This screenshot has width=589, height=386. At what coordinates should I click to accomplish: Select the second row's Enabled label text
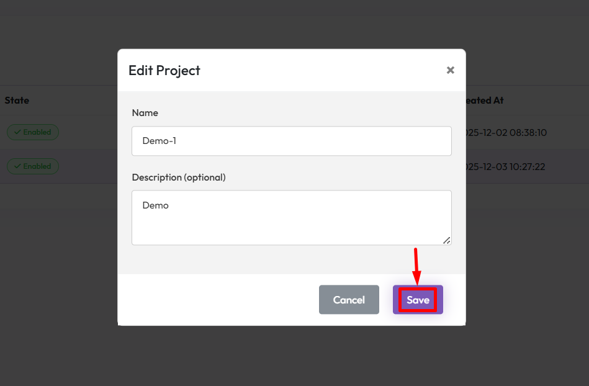click(37, 166)
